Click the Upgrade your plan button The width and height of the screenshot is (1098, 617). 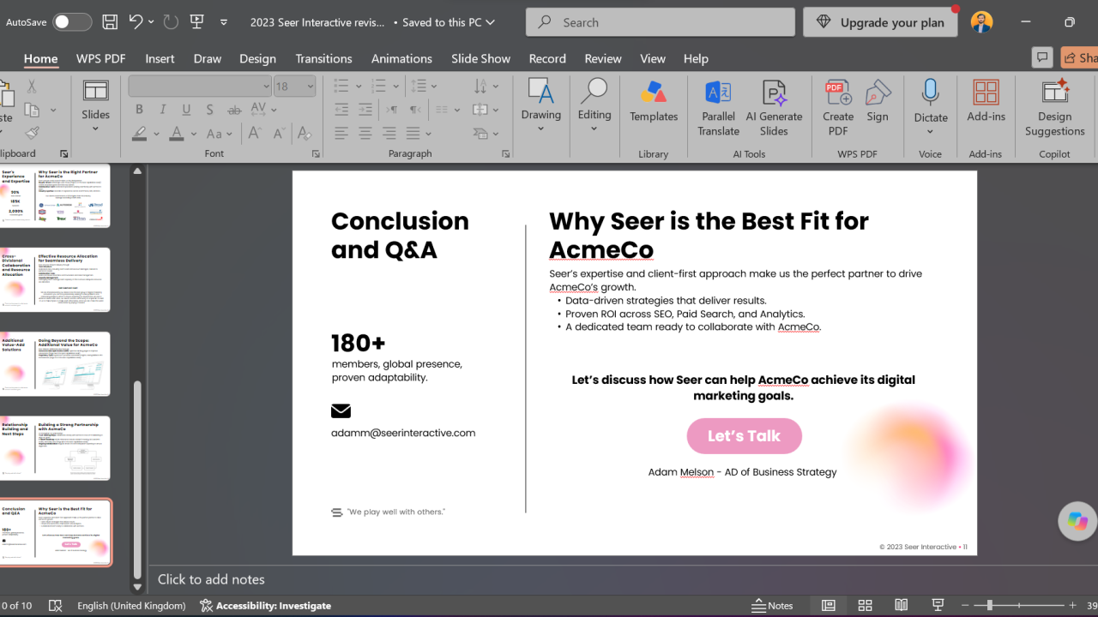click(881, 22)
